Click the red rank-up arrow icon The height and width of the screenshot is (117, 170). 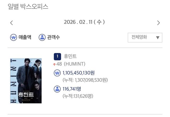coord(54,64)
